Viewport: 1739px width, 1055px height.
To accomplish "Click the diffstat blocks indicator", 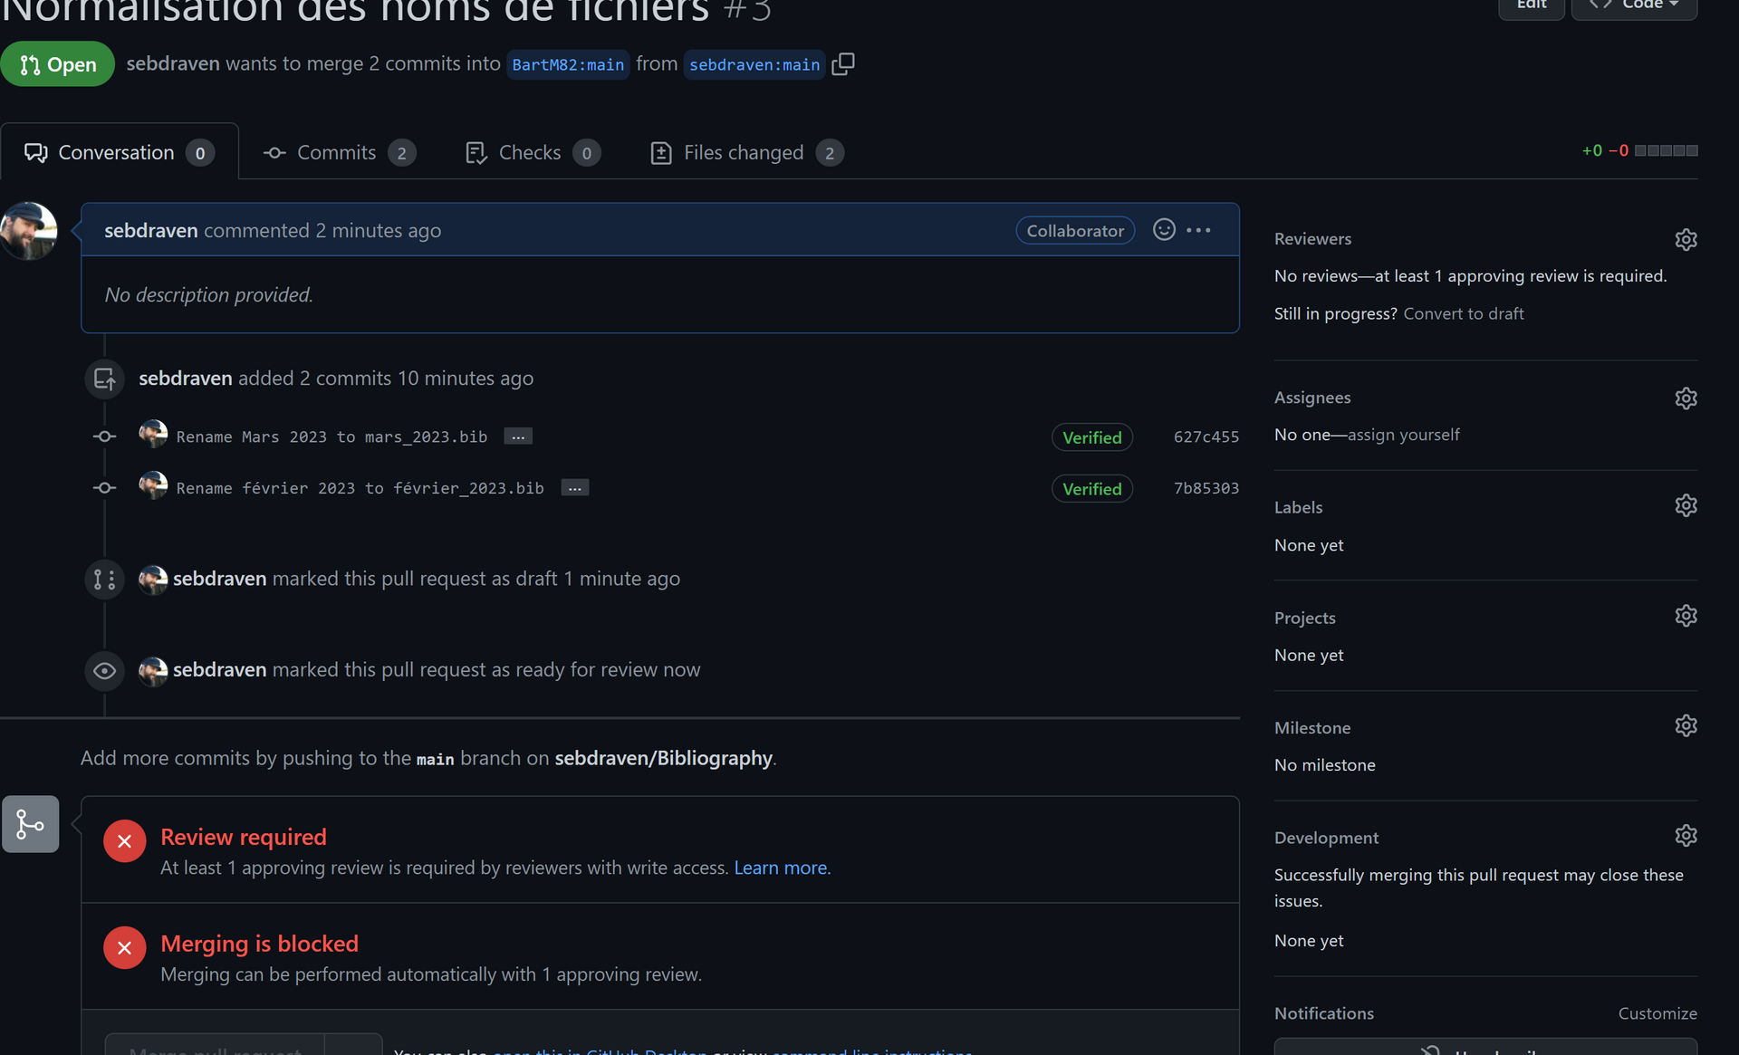I will [x=1666, y=150].
